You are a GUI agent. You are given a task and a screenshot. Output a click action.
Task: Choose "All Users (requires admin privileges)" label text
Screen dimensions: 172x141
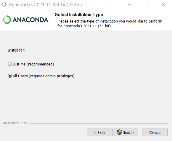44,76
